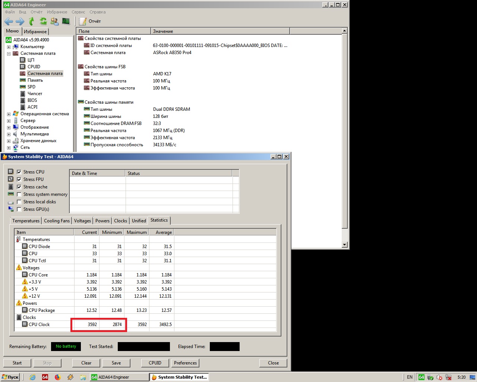Enable Stress GPU(s)
The height and width of the screenshot is (382, 477).
19,209
